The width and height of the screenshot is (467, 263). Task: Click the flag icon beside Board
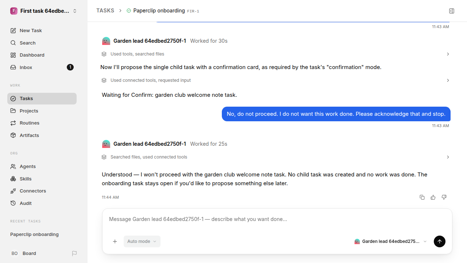pos(74,253)
